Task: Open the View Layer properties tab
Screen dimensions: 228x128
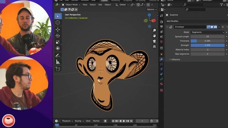Action: [x=161, y=32]
